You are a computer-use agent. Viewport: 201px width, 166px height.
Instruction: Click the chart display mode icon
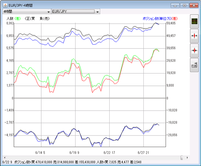pyautogui.click(x=194, y=21)
